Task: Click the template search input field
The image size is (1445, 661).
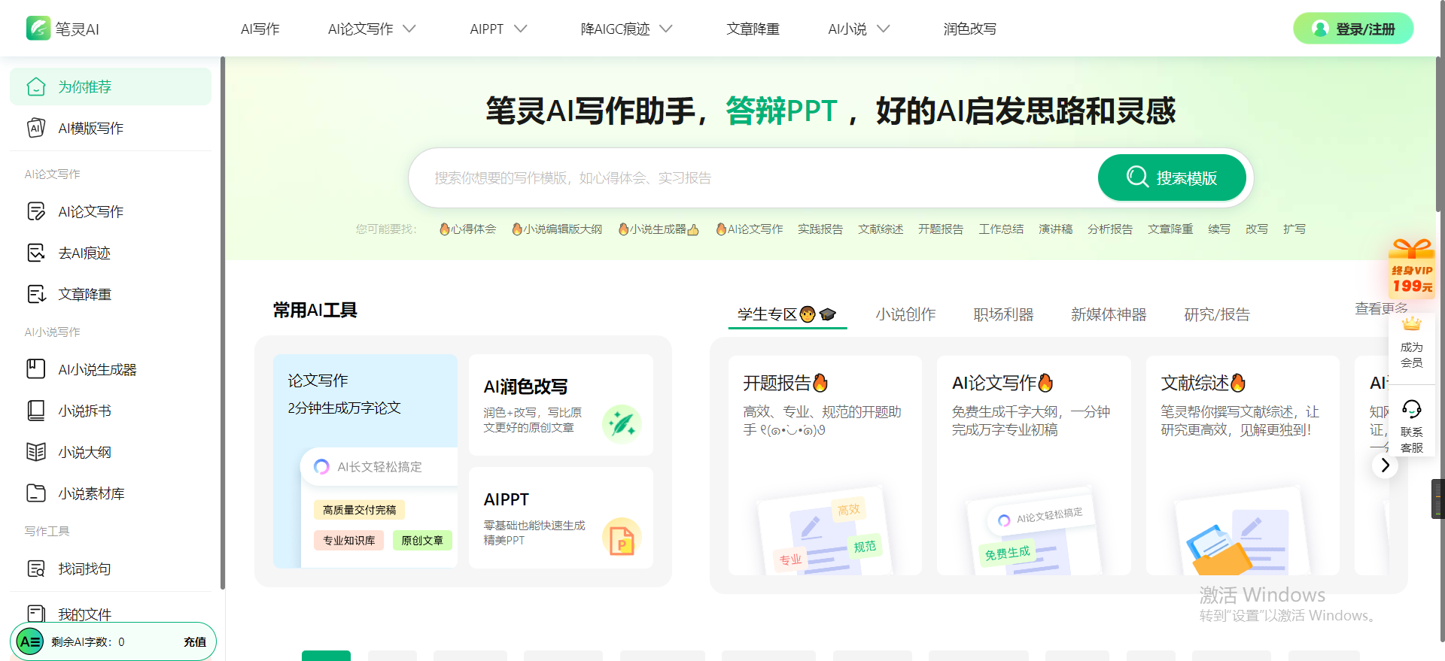Action: [753, 177]
